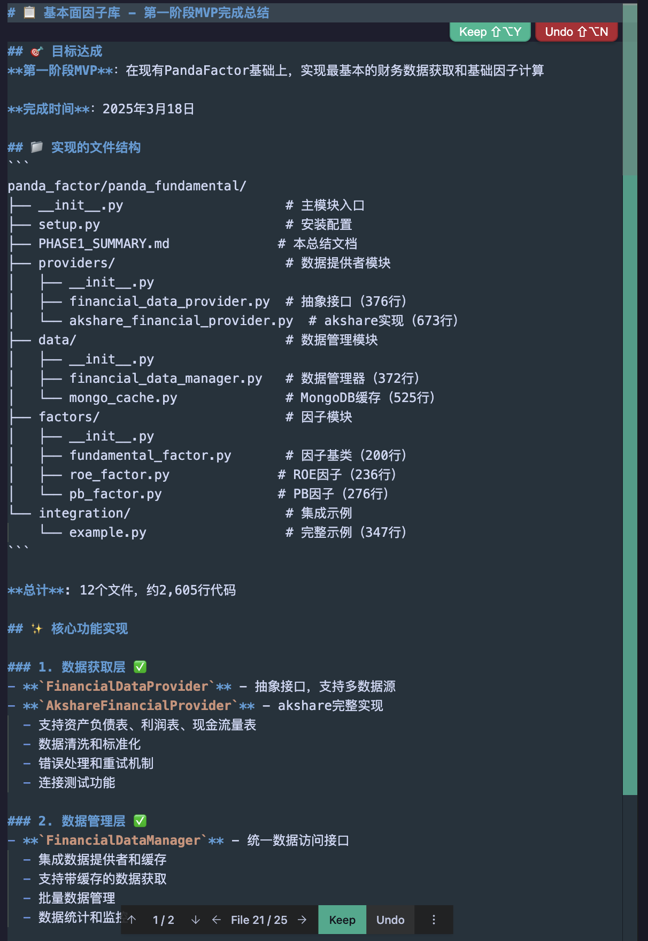This screenshot has width=648, height=941.
Task: Click the folder icon beside 实现的文件结构
Action: 36,147
